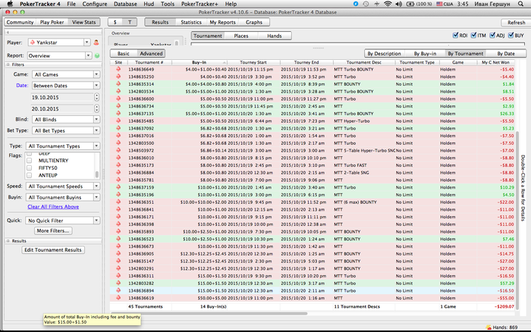Switch to cash games with S toggle
Screen dimensions: 531x332
115,22
